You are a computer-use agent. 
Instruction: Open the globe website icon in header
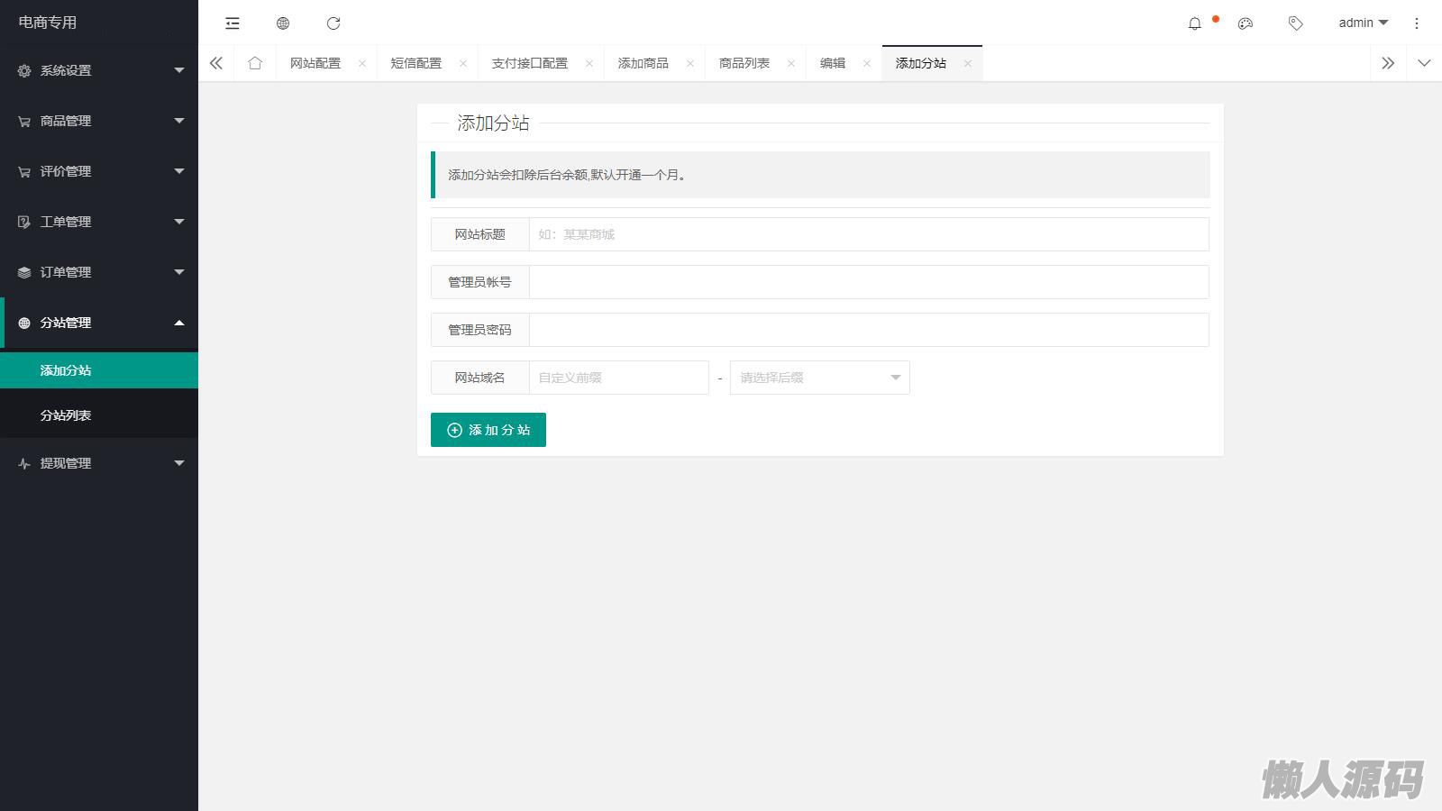(283, 23)
